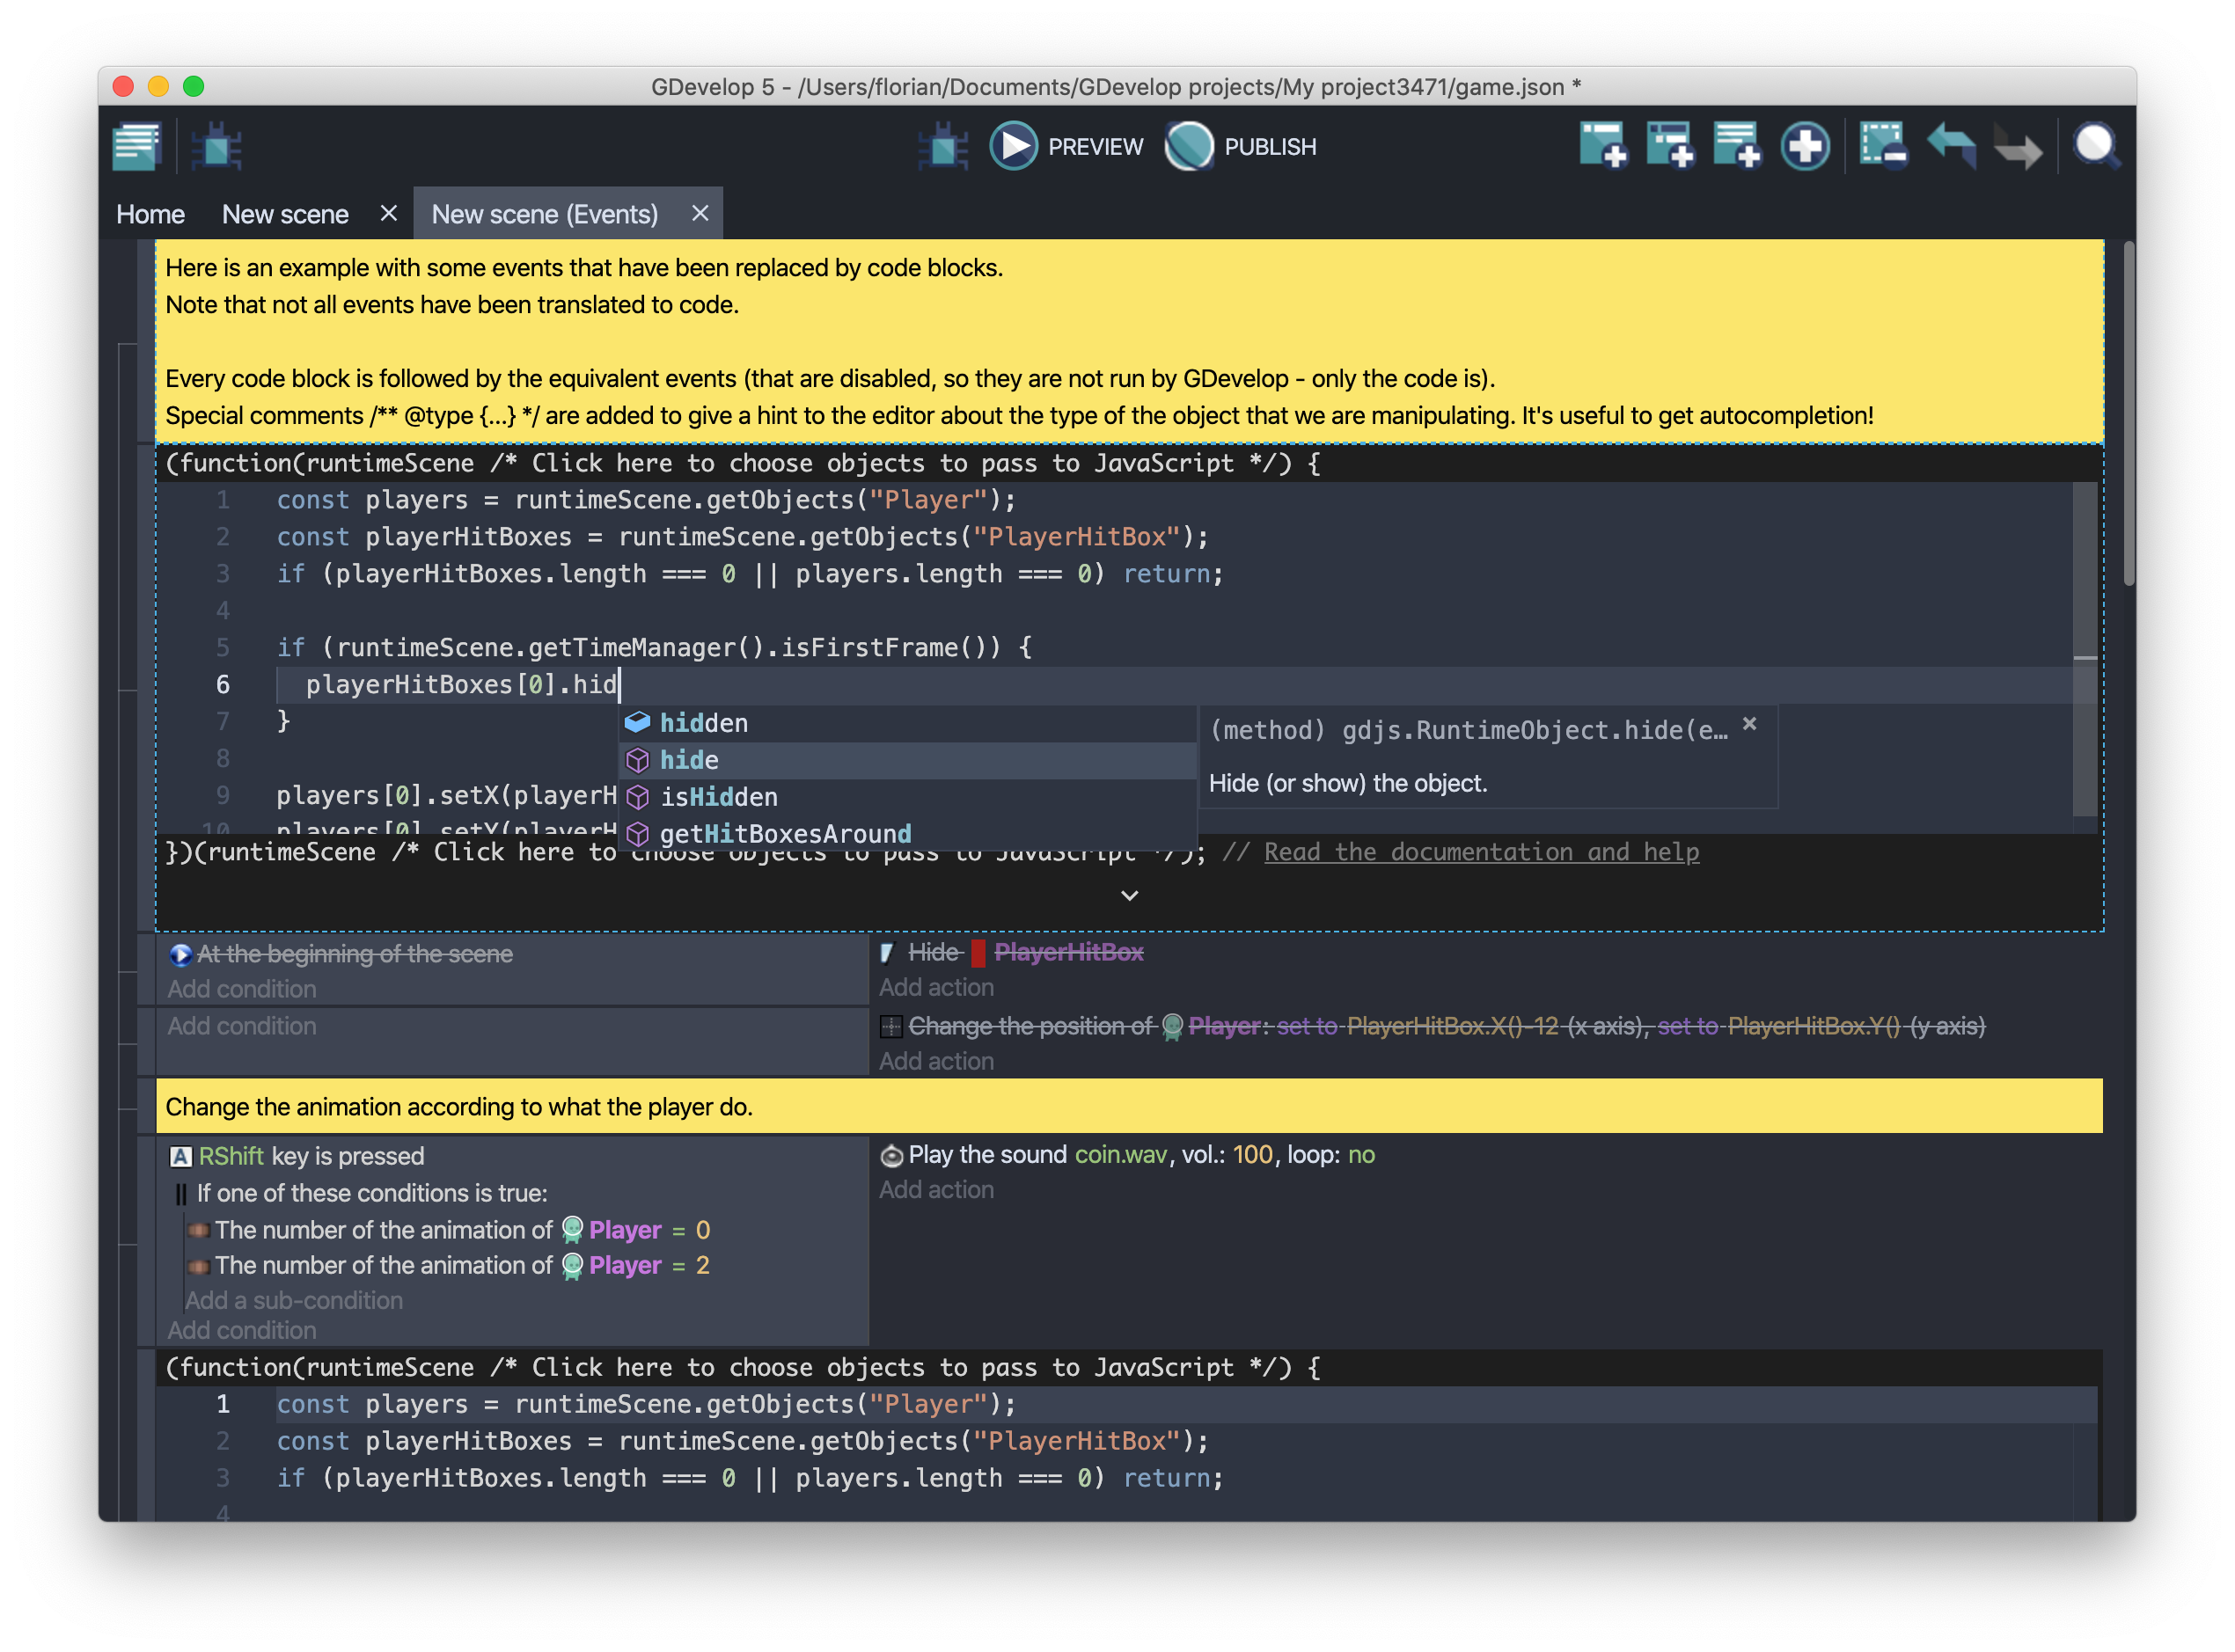Add condition in the empty position event
Image resolution: width=2235 pixels, height=1652 pixels.
[242, 1026]
